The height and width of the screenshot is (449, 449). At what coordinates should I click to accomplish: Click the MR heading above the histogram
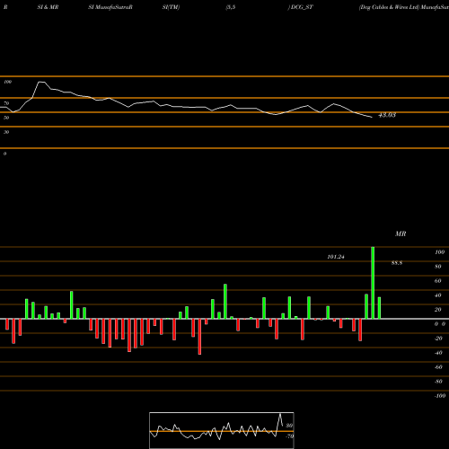coord(401,233)
